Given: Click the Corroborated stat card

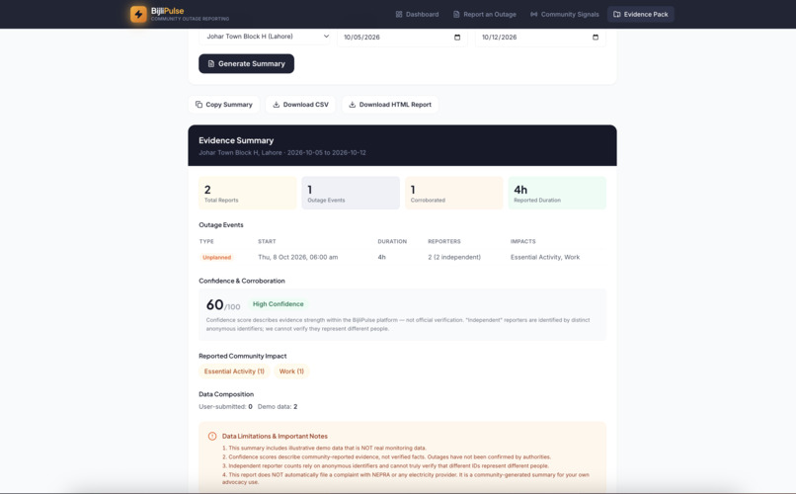Looking at the screenshot, I should point(454,193).
